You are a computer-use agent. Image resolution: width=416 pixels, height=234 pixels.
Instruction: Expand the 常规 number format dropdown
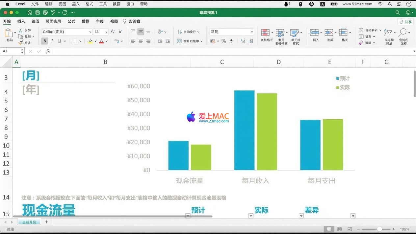click(252, 32)
